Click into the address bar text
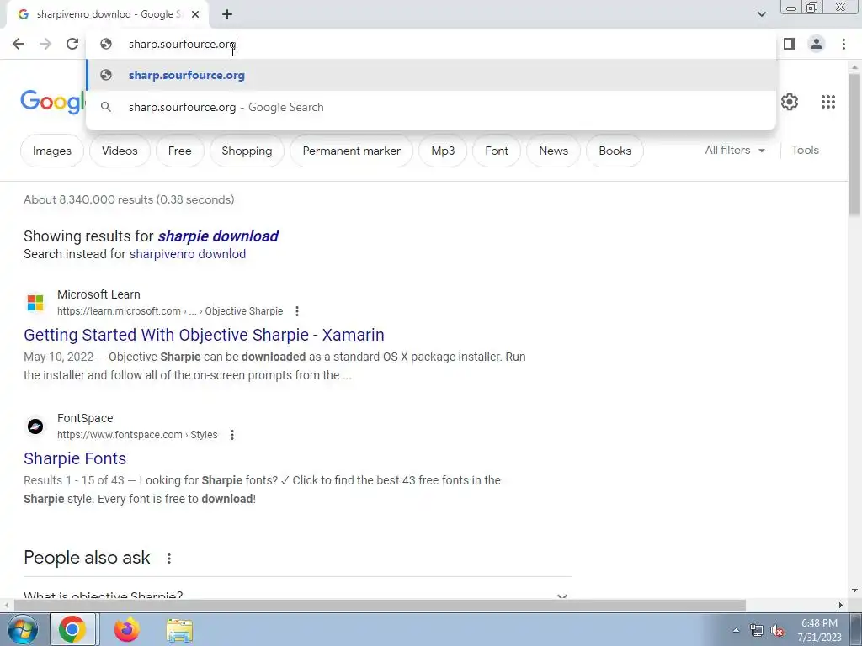 click(182, 44)
